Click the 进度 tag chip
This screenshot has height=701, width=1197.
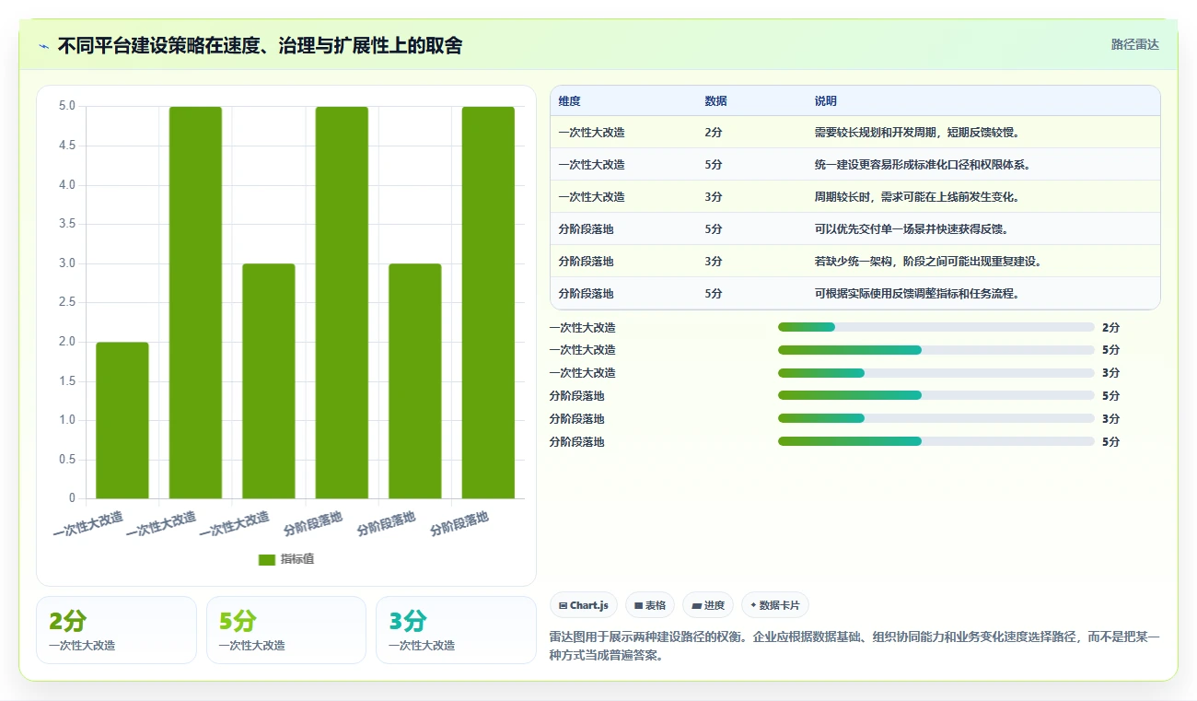[708, 605]
